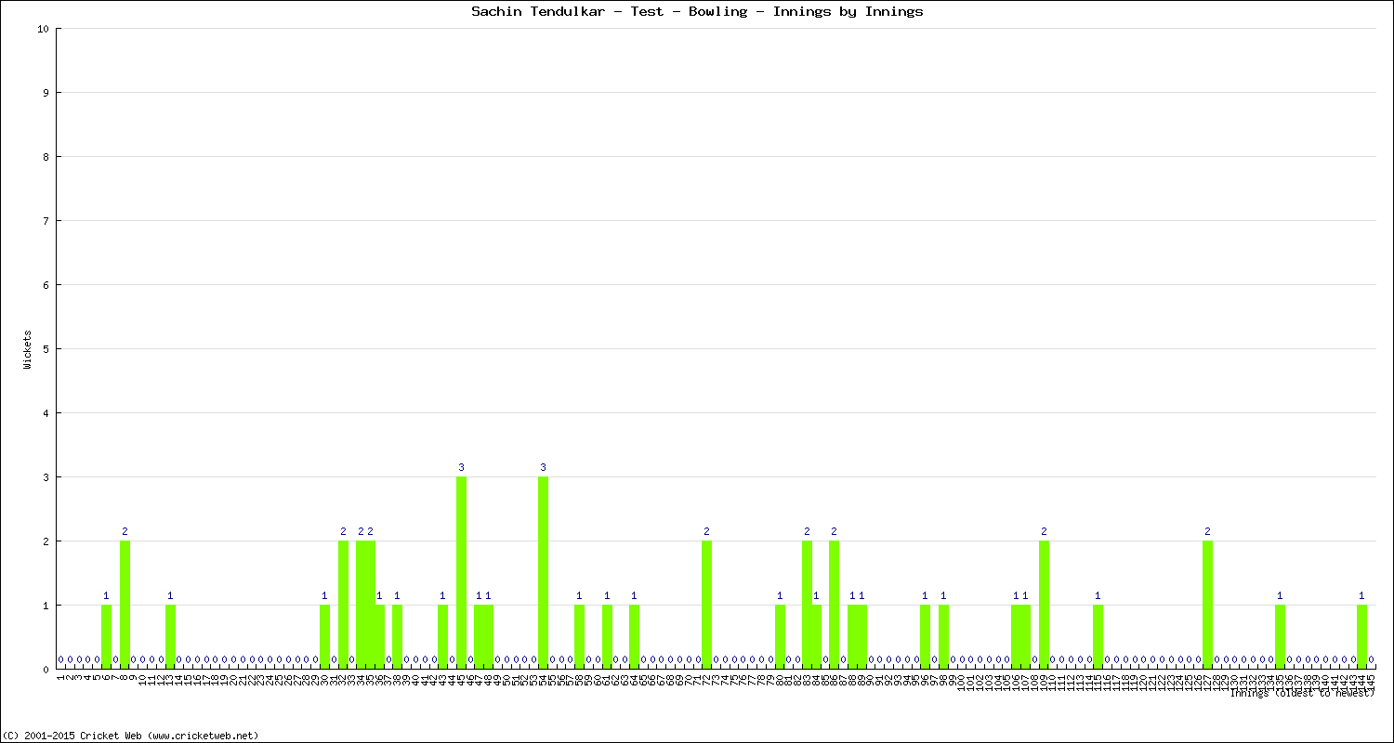The width and height of the screenshot is (1394, 743).
Task: Click the 2-wicket bar at innings 72
Action: coord(706,605)
